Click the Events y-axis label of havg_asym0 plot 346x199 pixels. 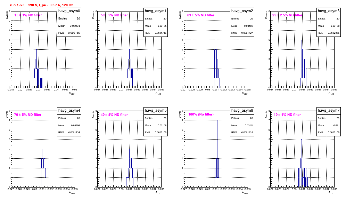click(x=7, y=15)
